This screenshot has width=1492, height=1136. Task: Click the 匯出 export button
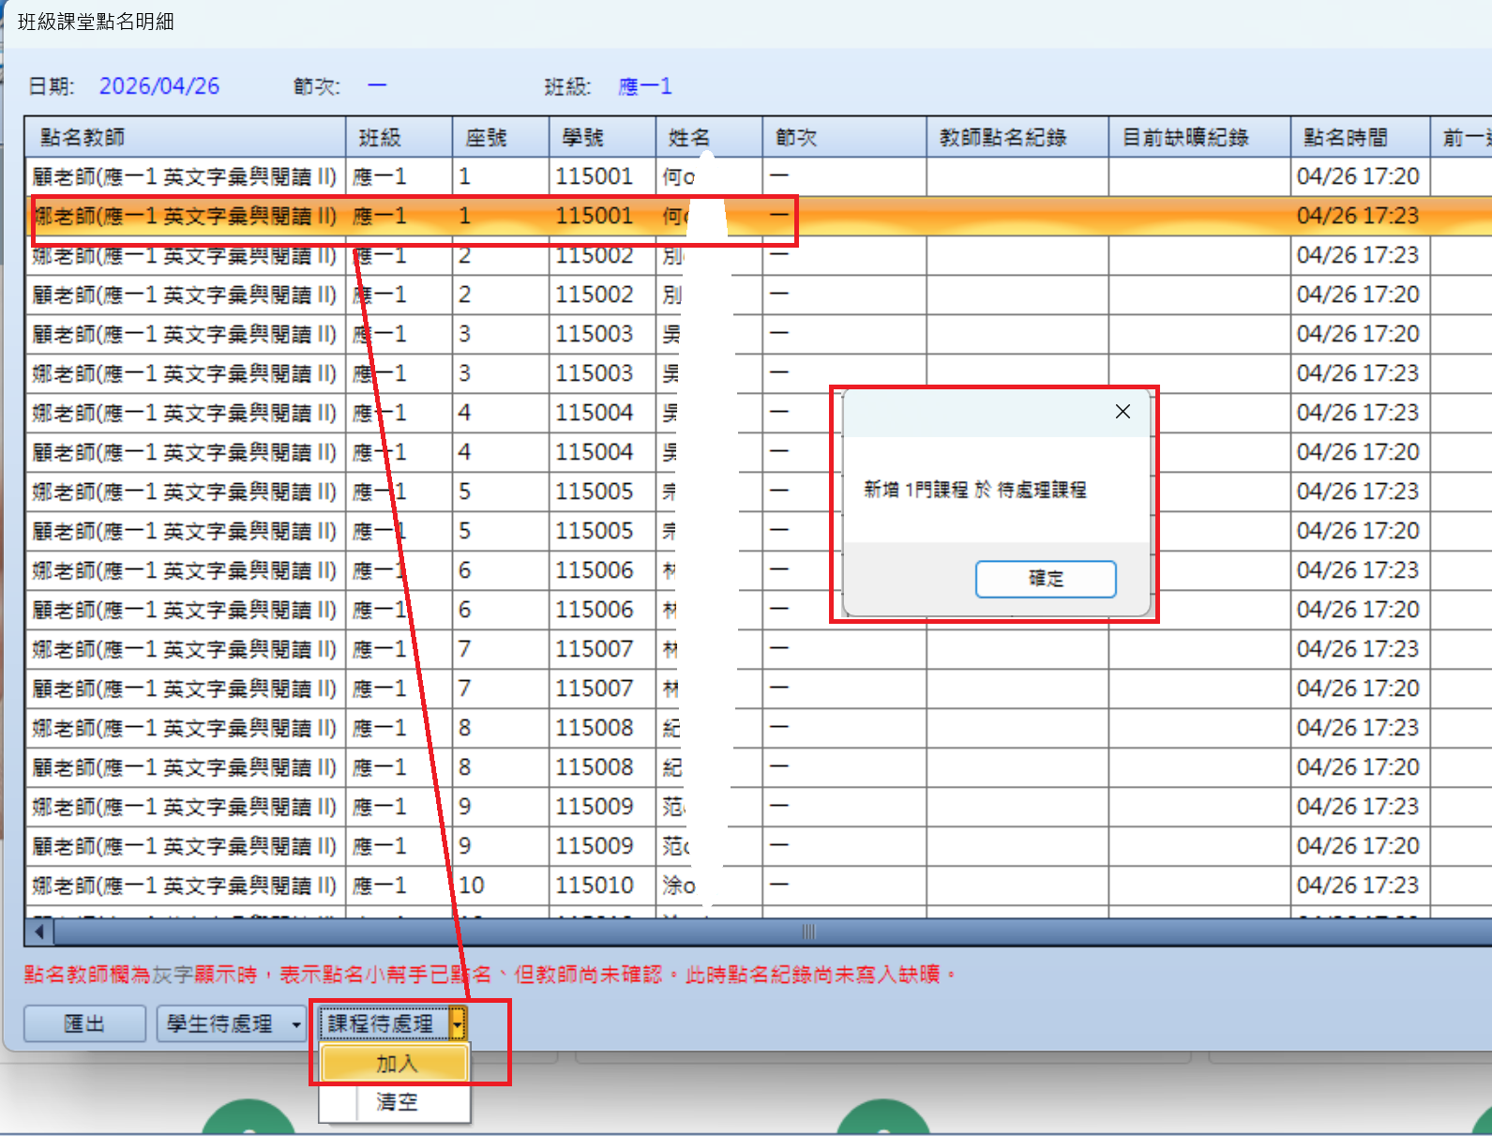pyautogui.click(x=84, y=1023)
